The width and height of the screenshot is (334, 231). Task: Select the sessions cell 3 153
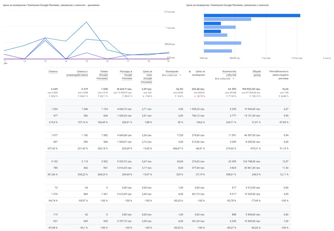click(54, 161)
